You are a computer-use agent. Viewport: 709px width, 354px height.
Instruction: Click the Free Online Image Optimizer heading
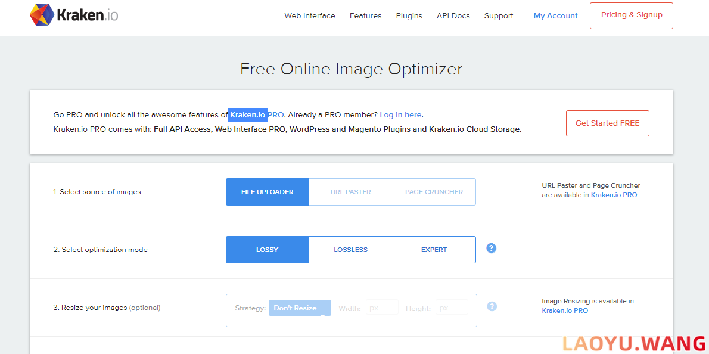pos(352,69)
